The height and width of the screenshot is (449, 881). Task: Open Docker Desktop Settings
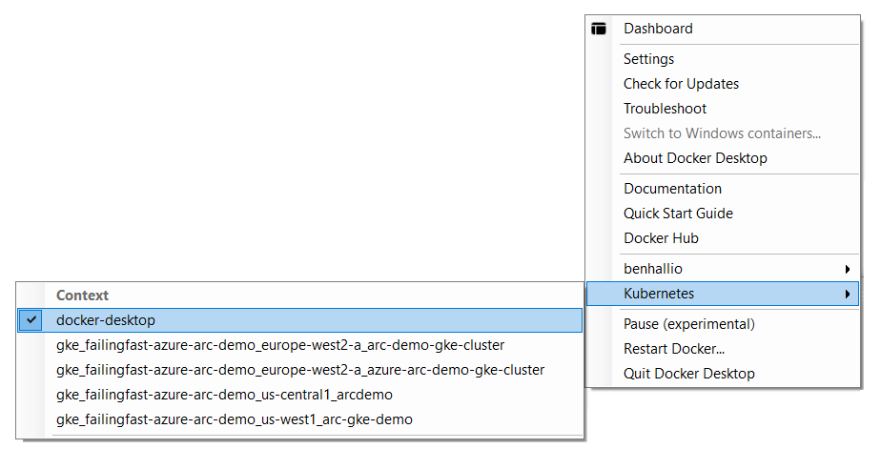click(x=648, y=59)
